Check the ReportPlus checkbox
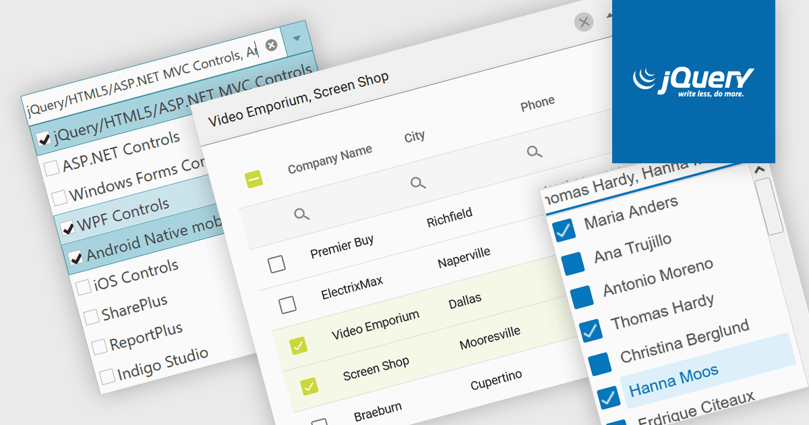 (99, 346)
